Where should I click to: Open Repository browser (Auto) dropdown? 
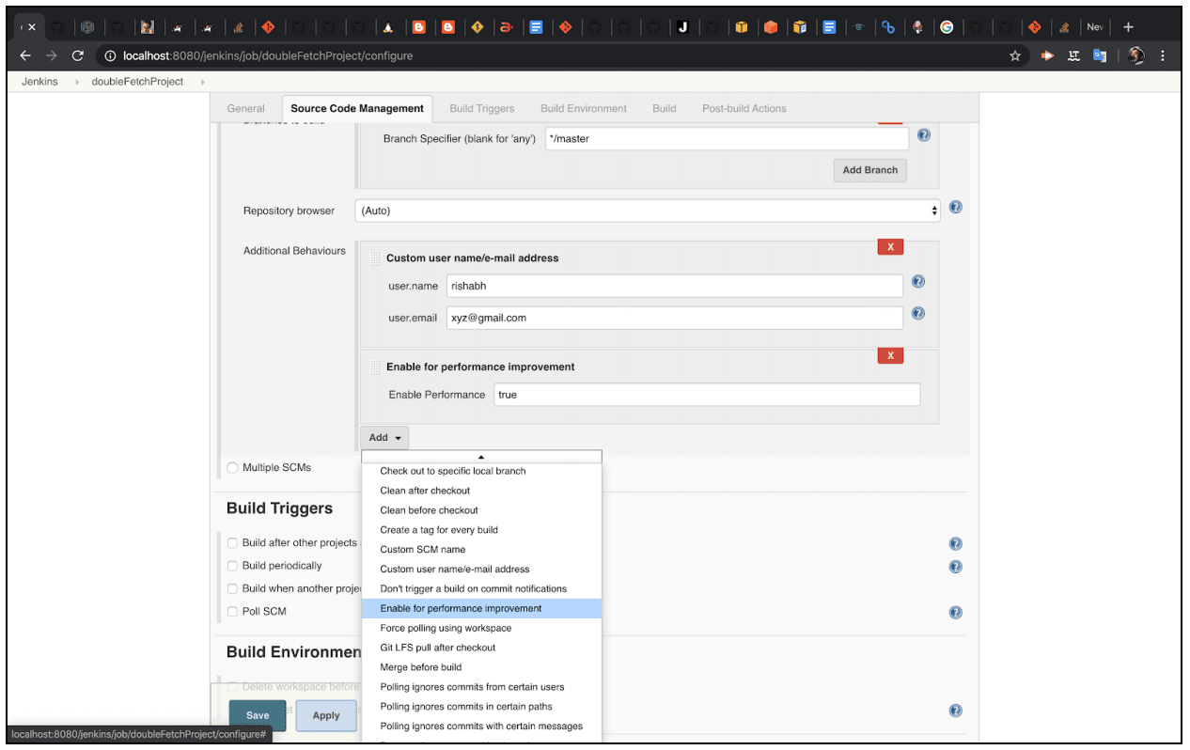[648, 211]
